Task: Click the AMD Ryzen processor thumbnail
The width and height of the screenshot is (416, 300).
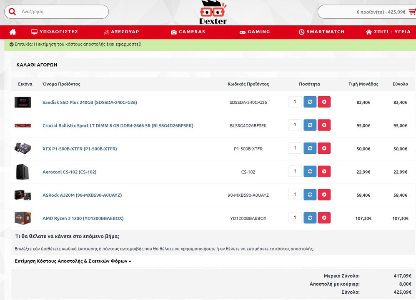Action: 23,218
